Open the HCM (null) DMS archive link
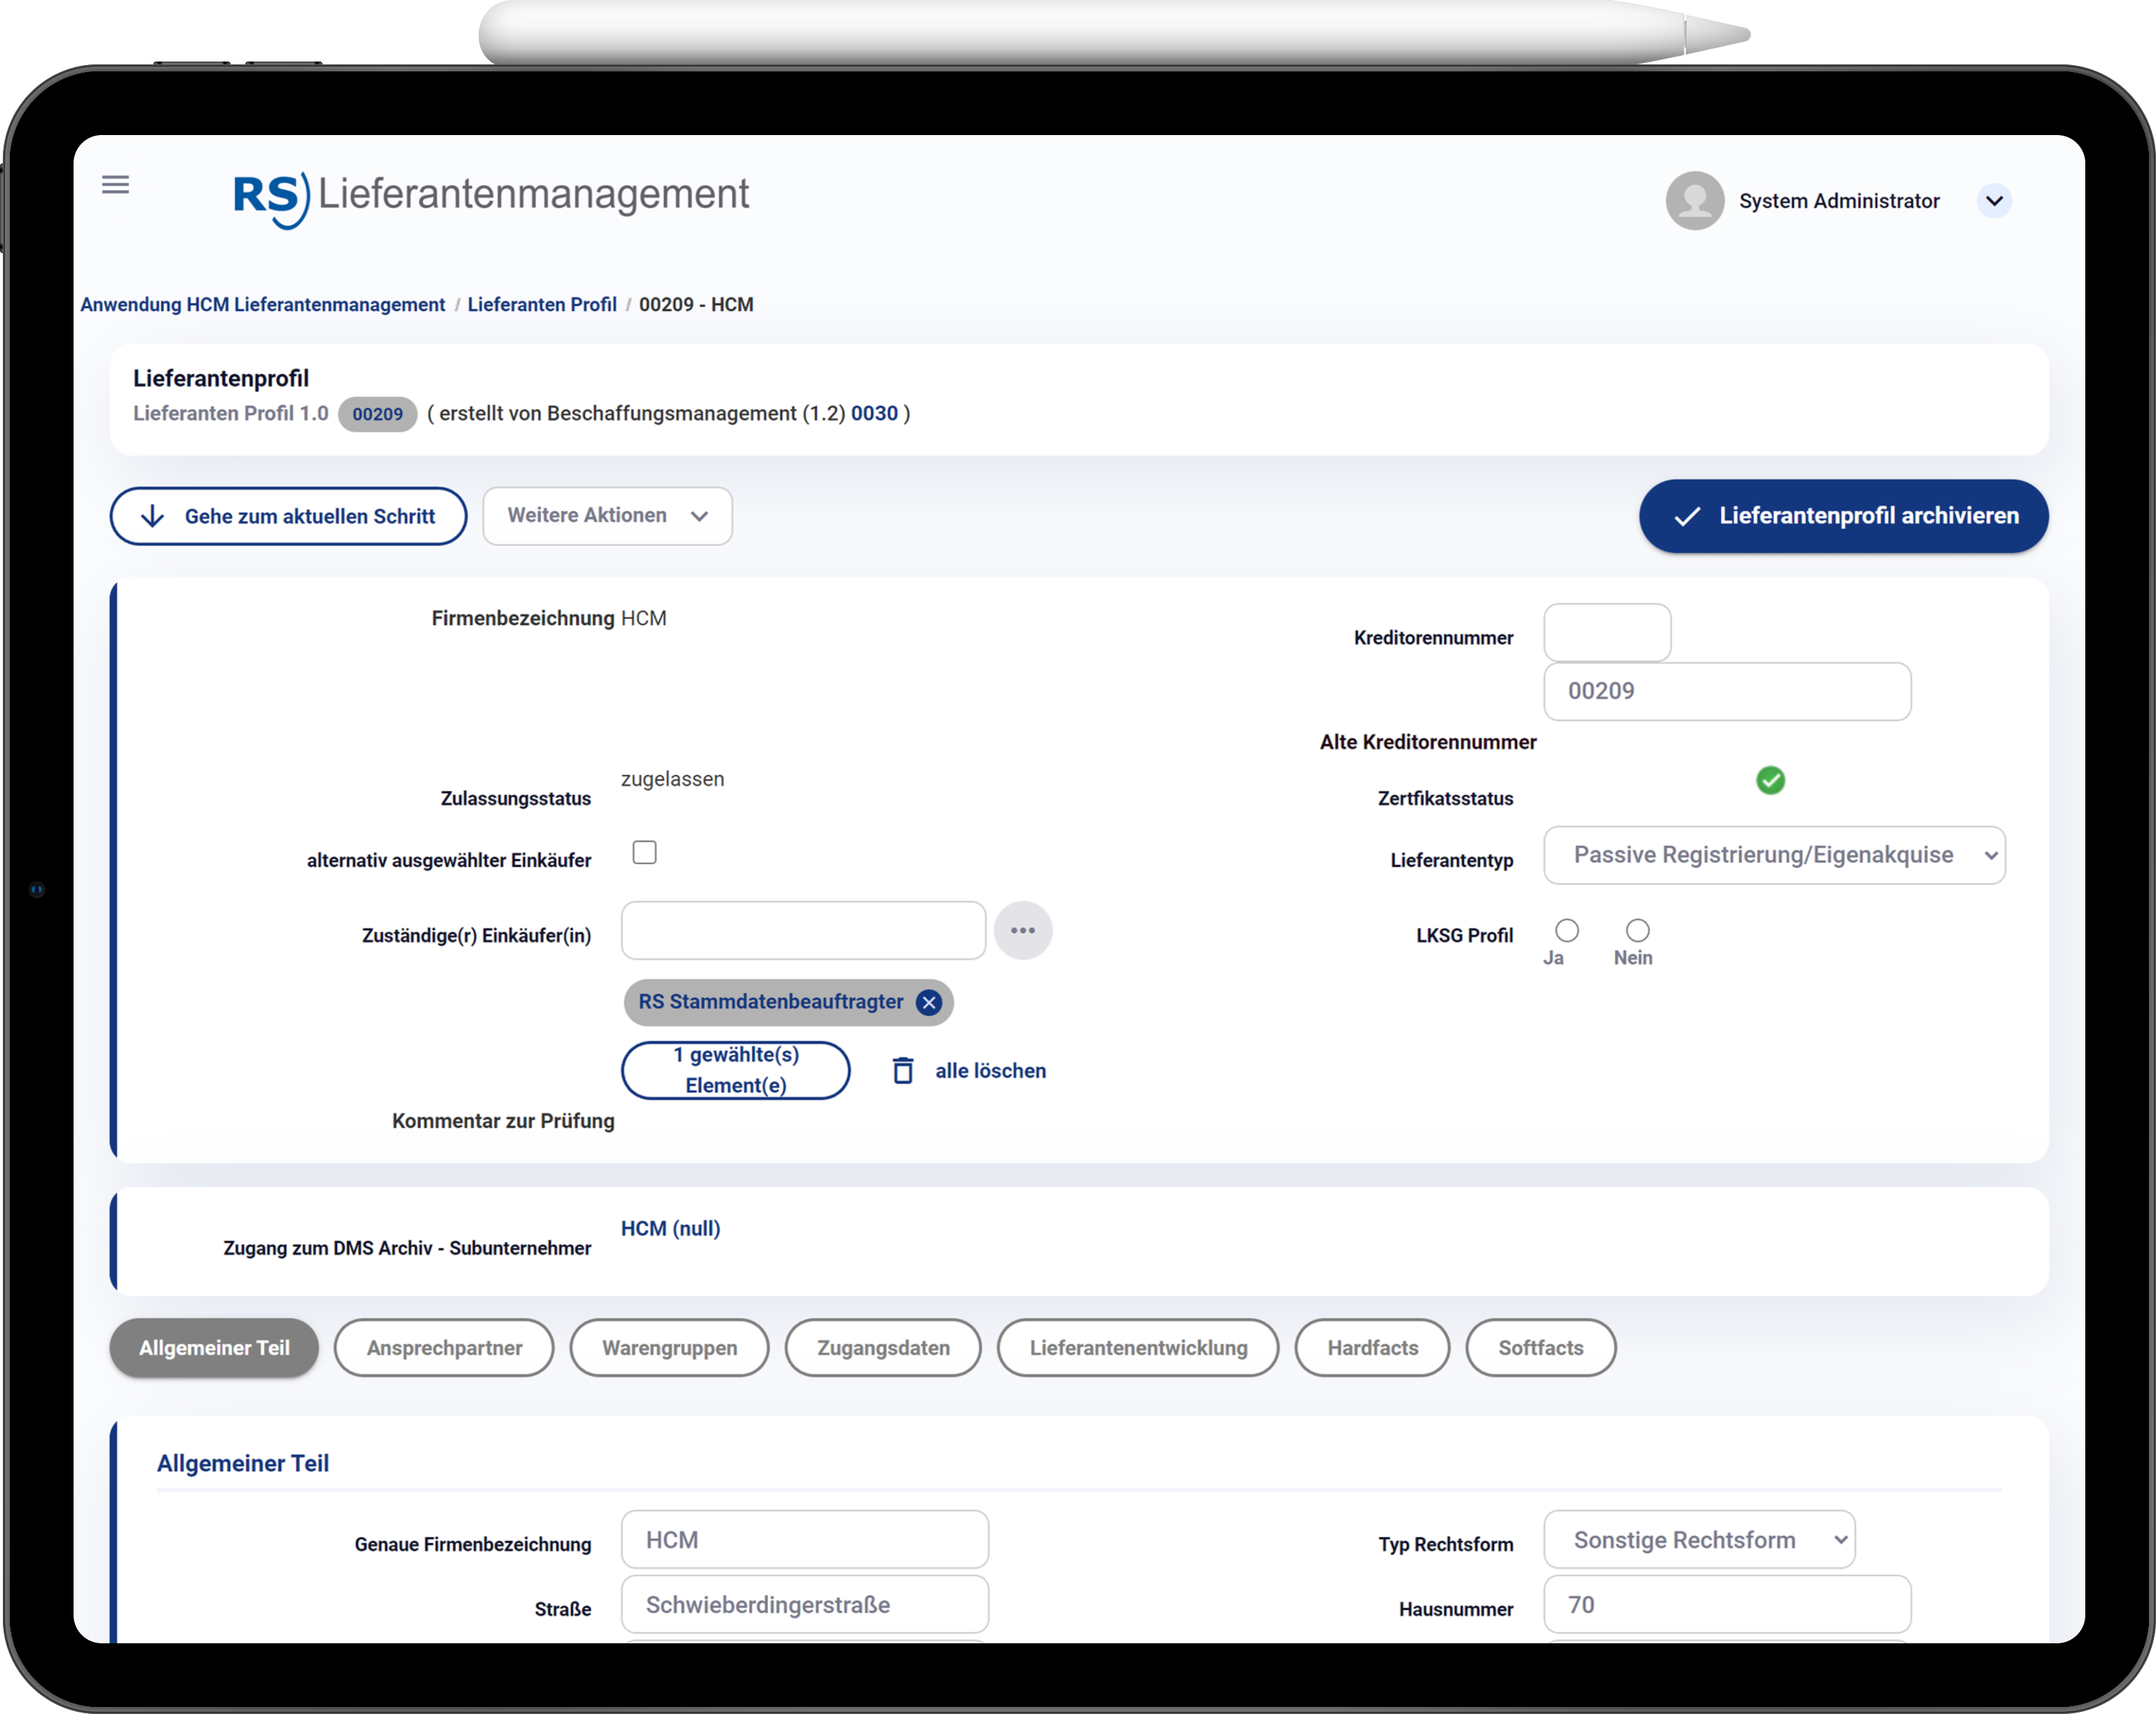2156x1714 pixels. coord(670,1228)
